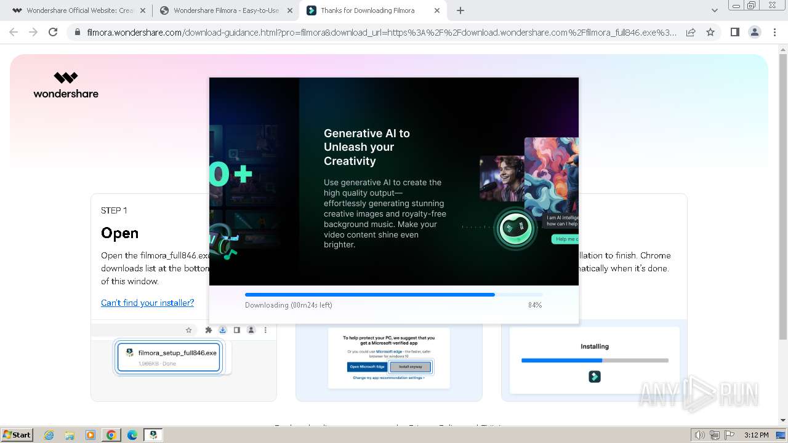Viewport: 788px width, 443px height.
Task: Click the show desktop tray icon
Action: tap(781, 435)
